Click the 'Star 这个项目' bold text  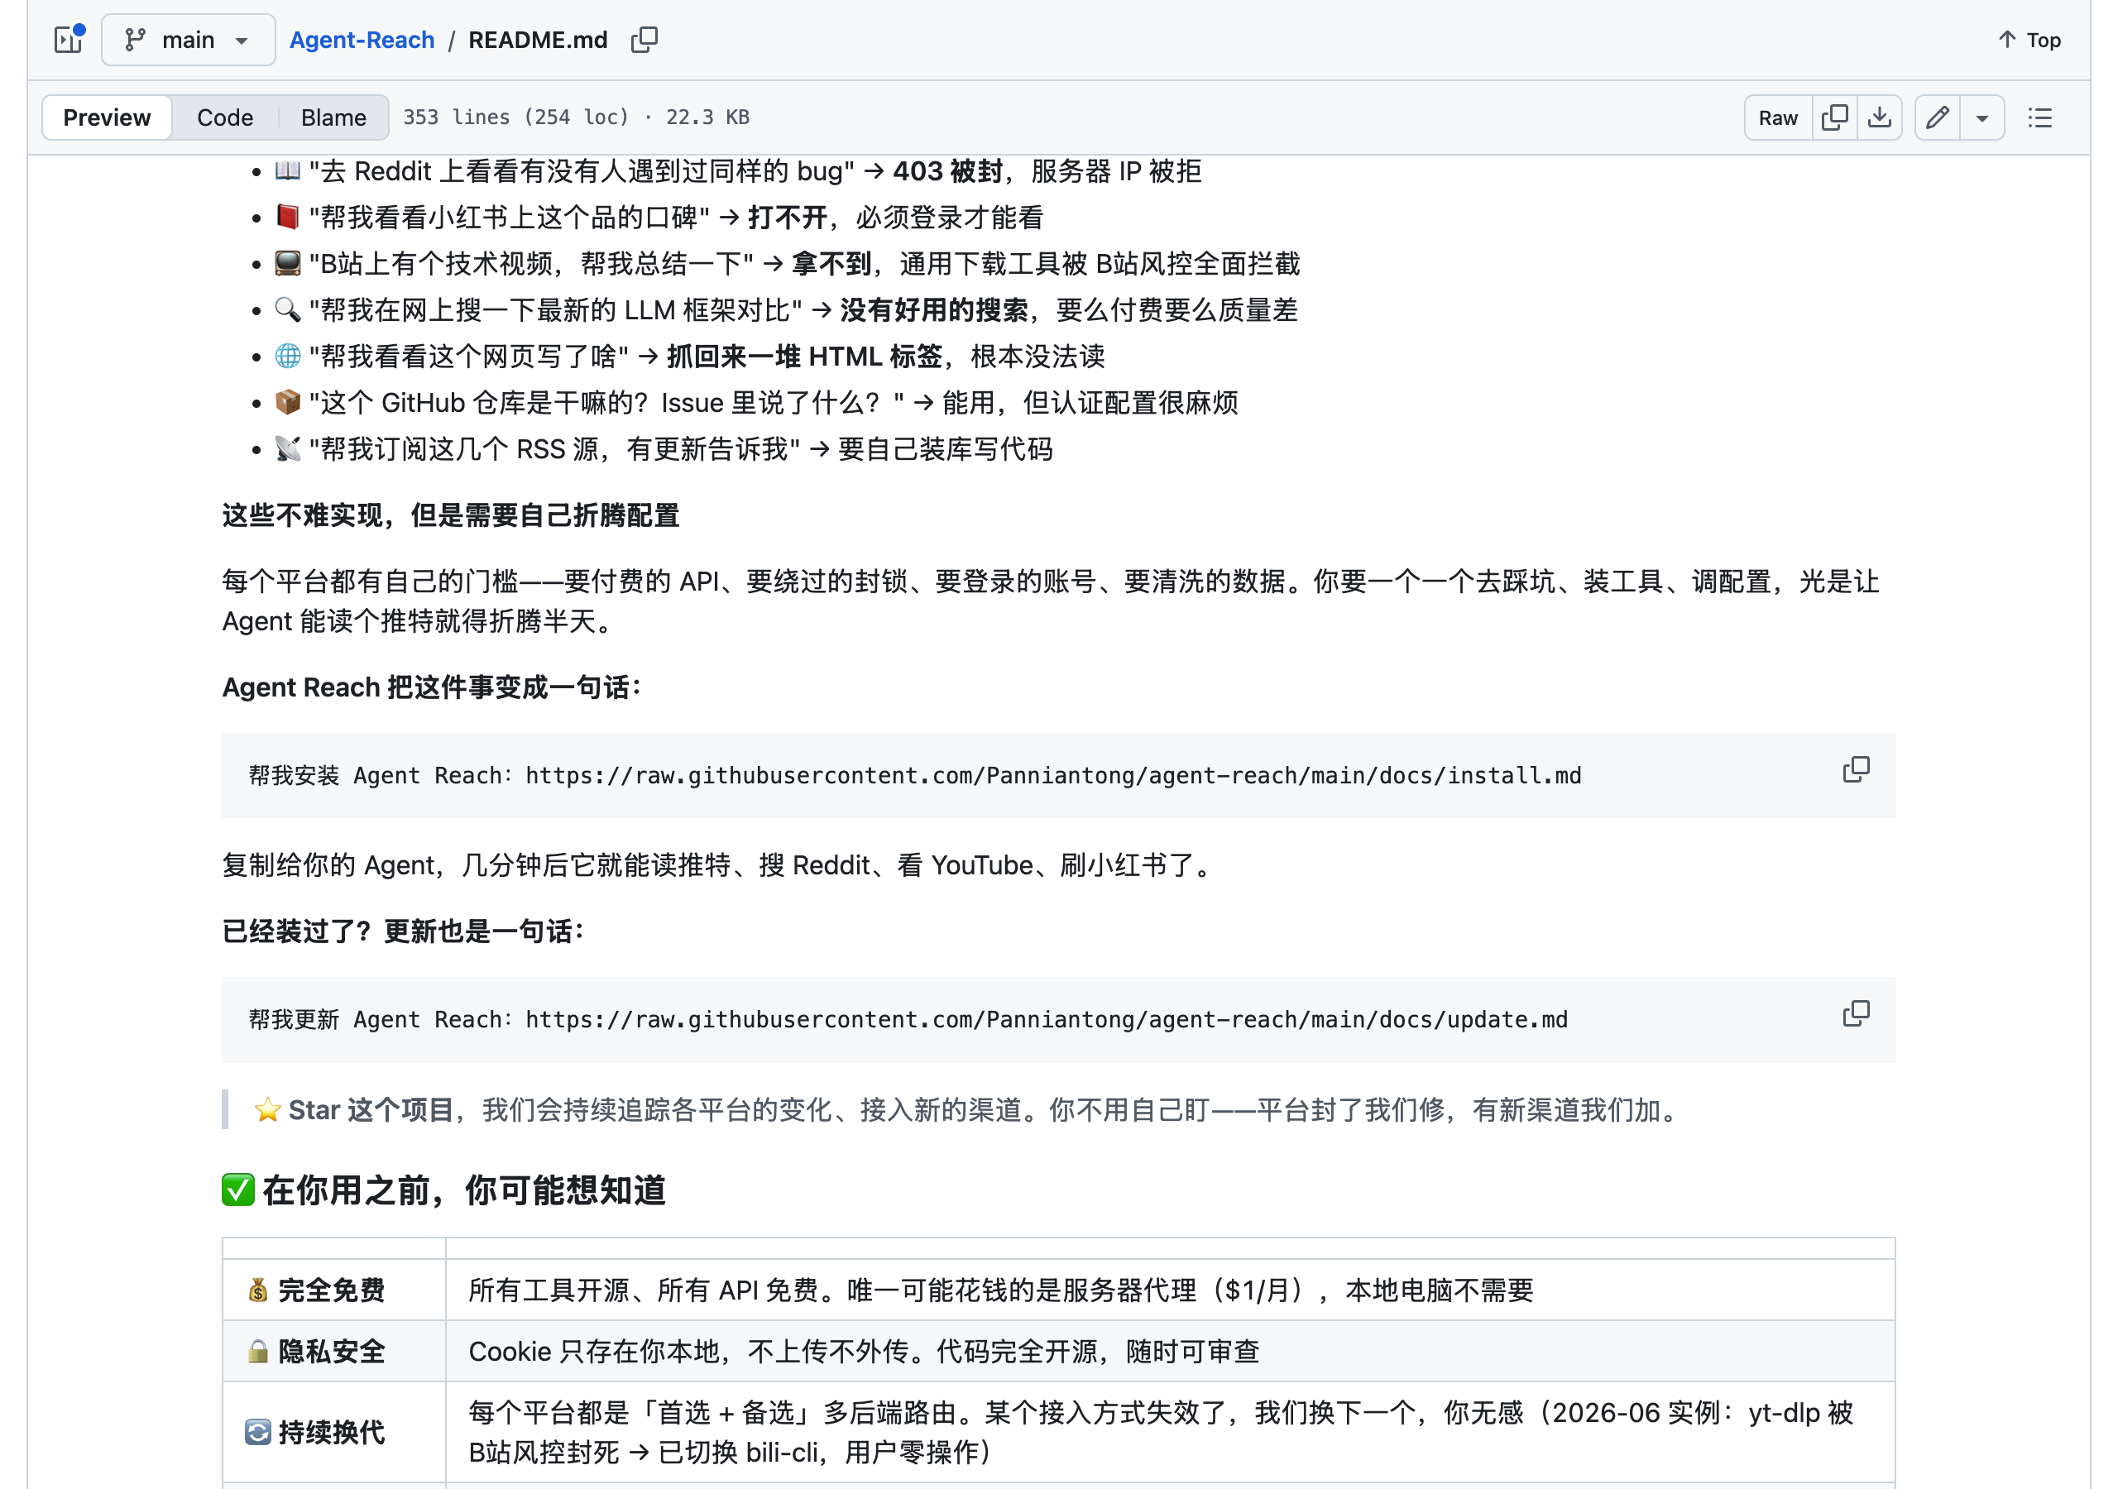371,1109
